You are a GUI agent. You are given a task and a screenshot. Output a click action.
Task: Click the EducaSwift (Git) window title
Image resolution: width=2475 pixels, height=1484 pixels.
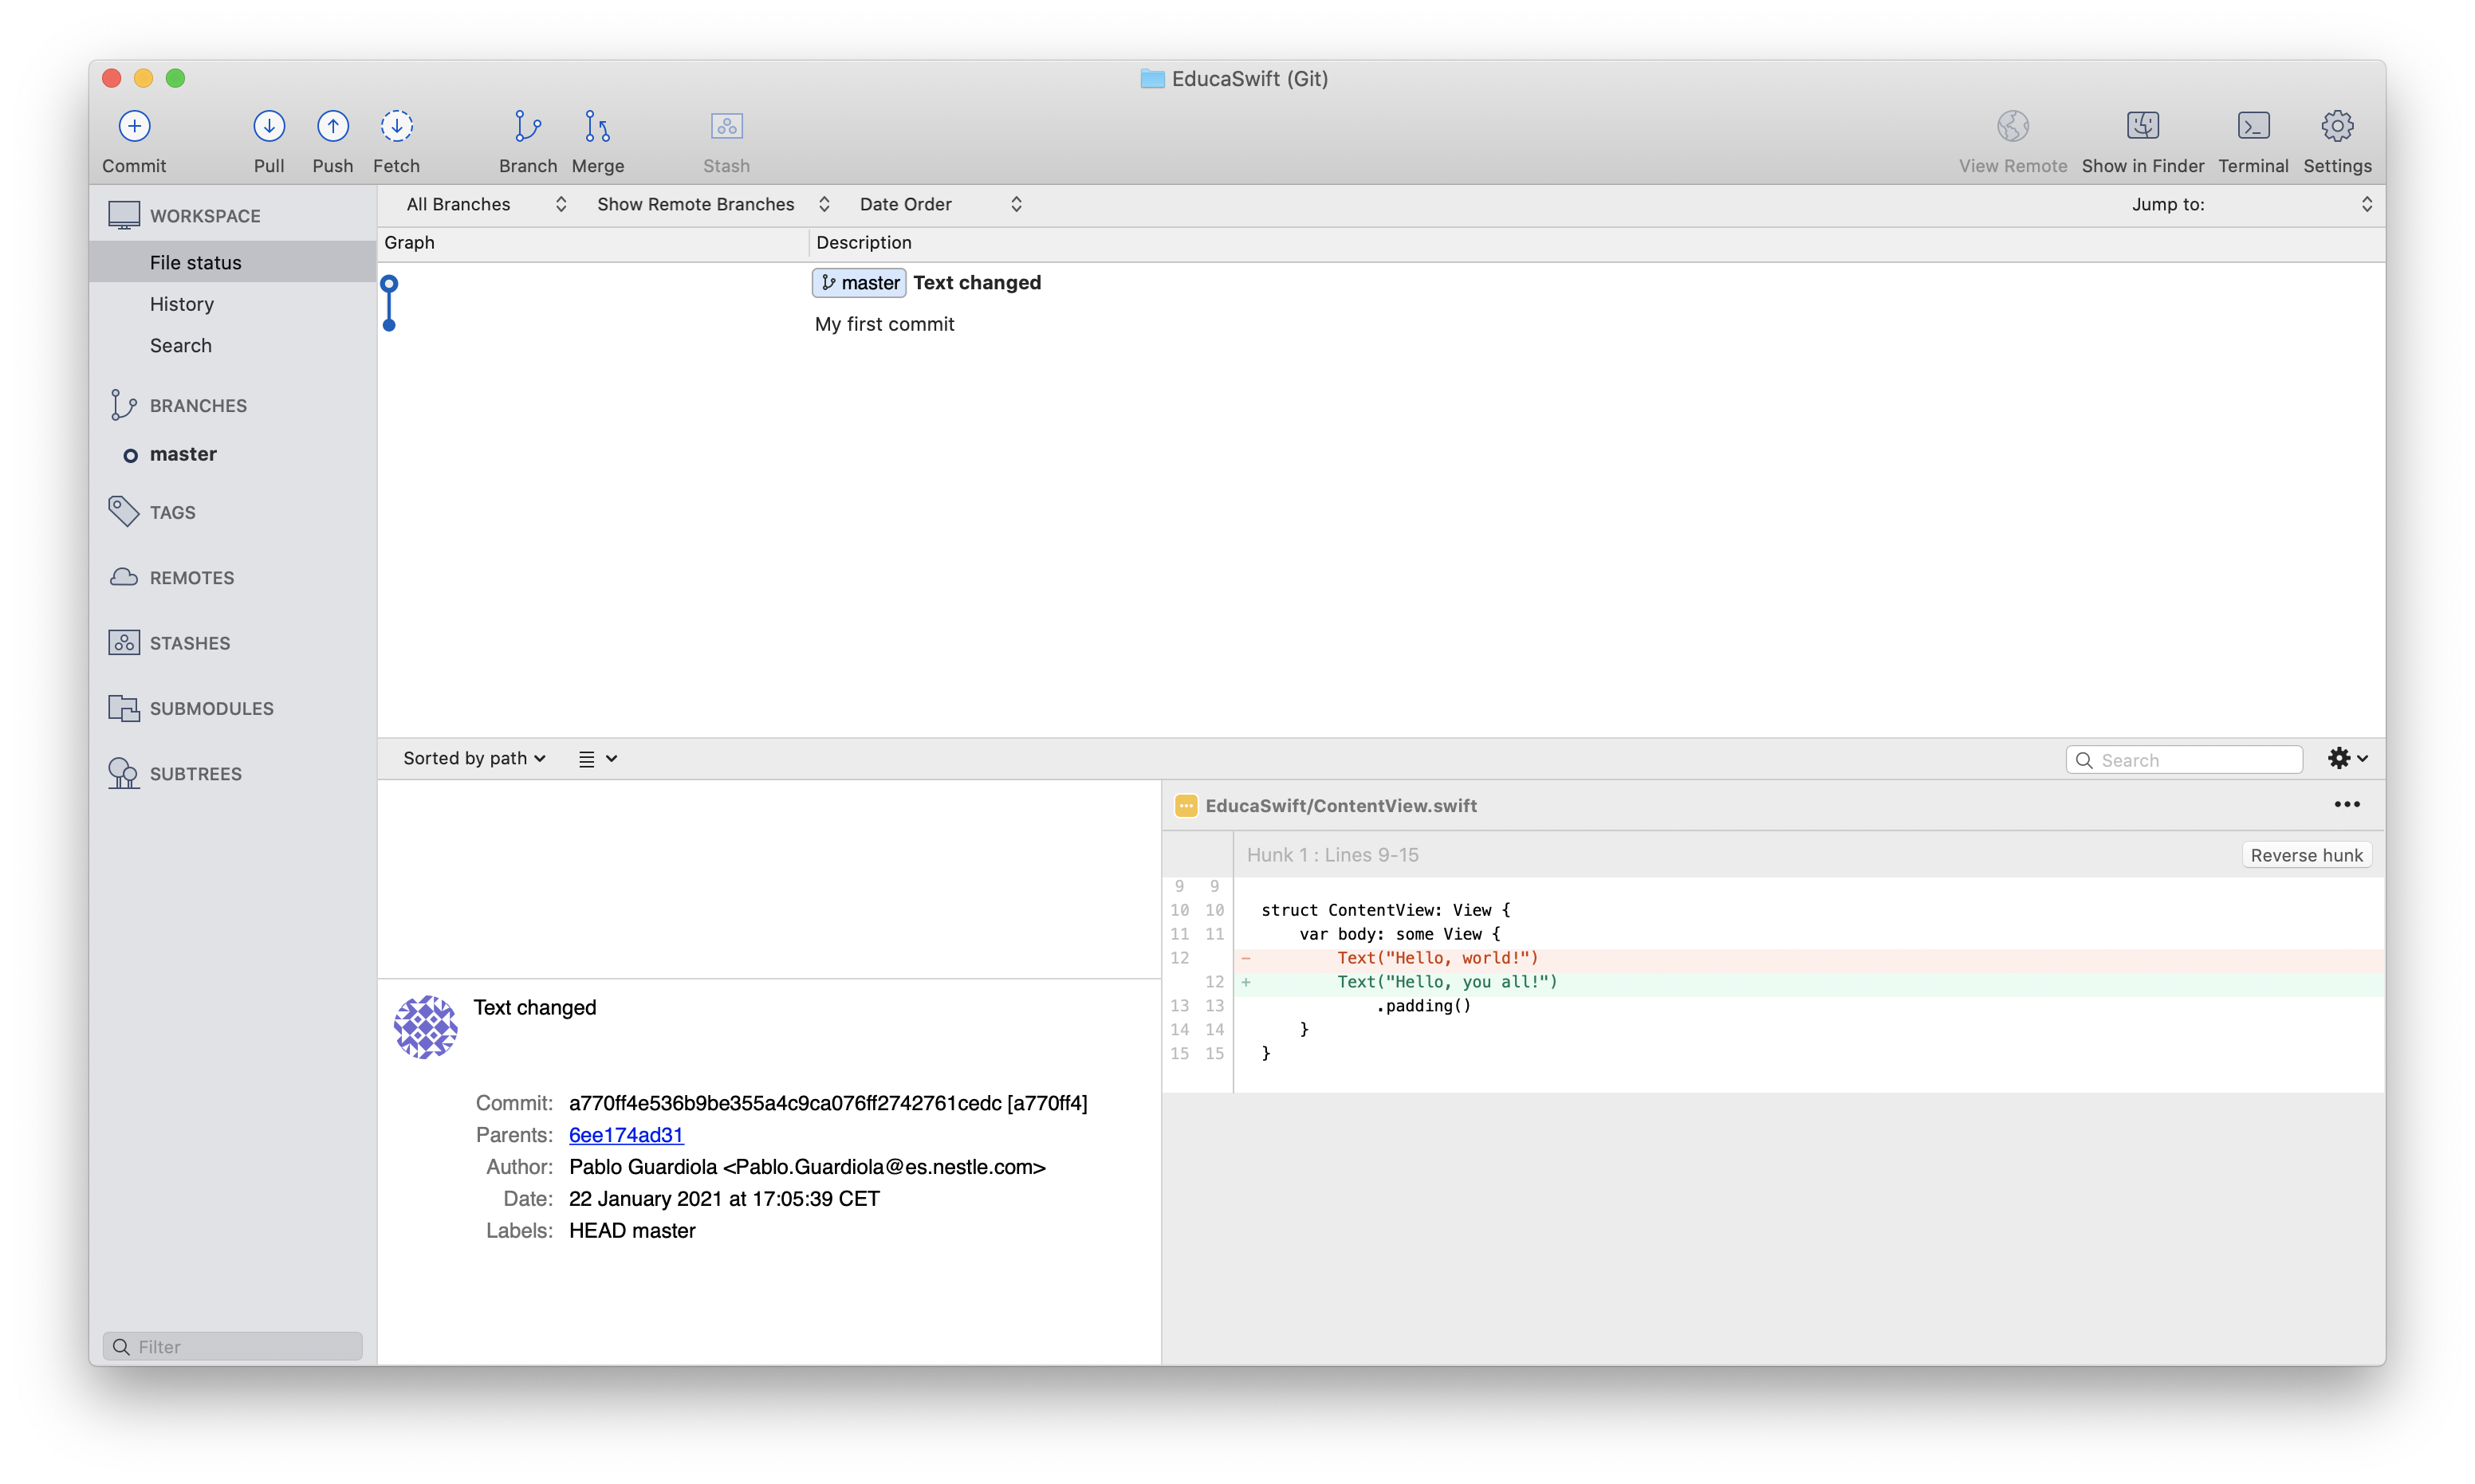[1249, 78]
